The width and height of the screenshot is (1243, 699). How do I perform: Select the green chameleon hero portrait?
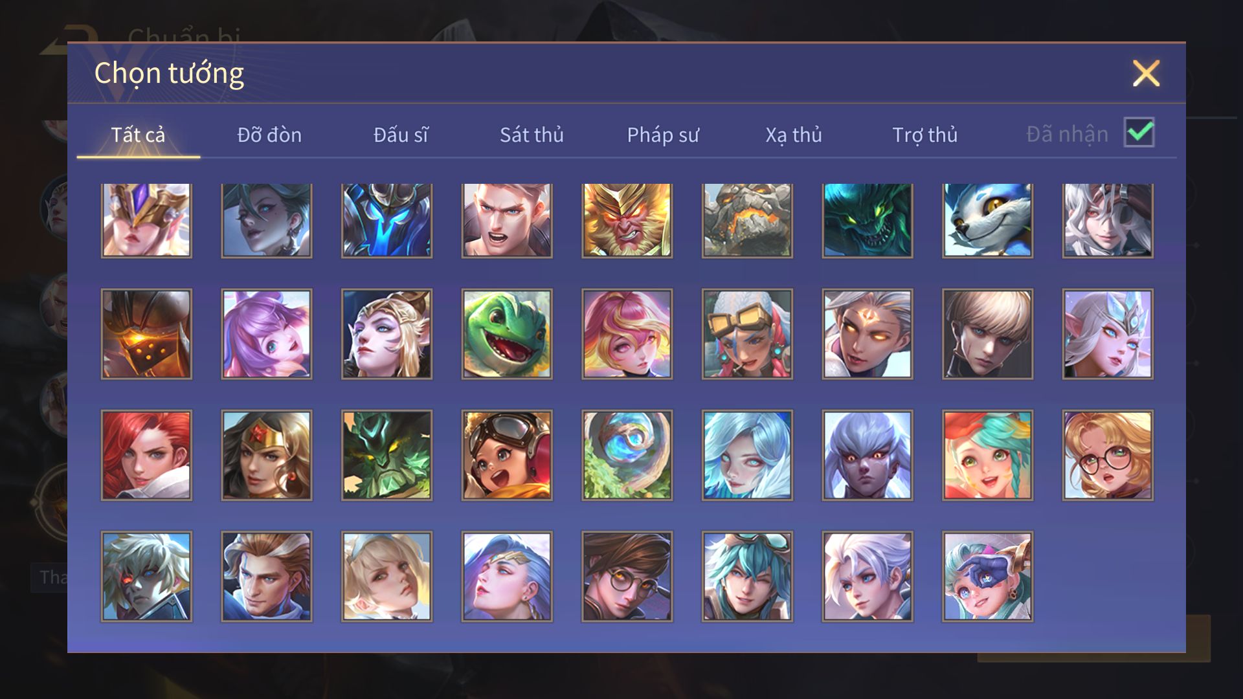pyautogui.click(x=507, y=334)
